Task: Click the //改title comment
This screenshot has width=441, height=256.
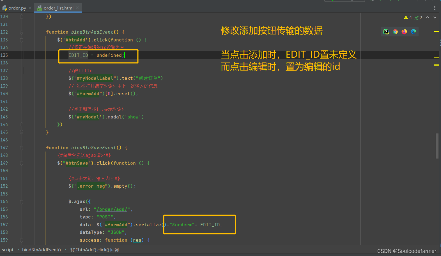Action: (81, 71)
